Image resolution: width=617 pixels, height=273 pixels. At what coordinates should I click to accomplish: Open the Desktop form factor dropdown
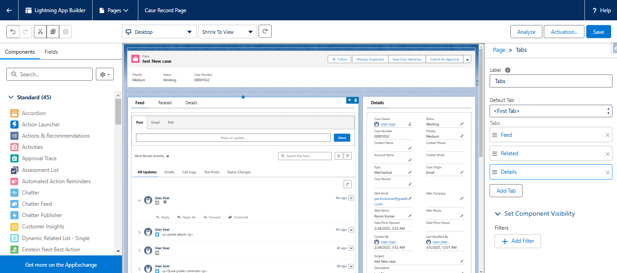pyautogui.click(x=160, y=32)
